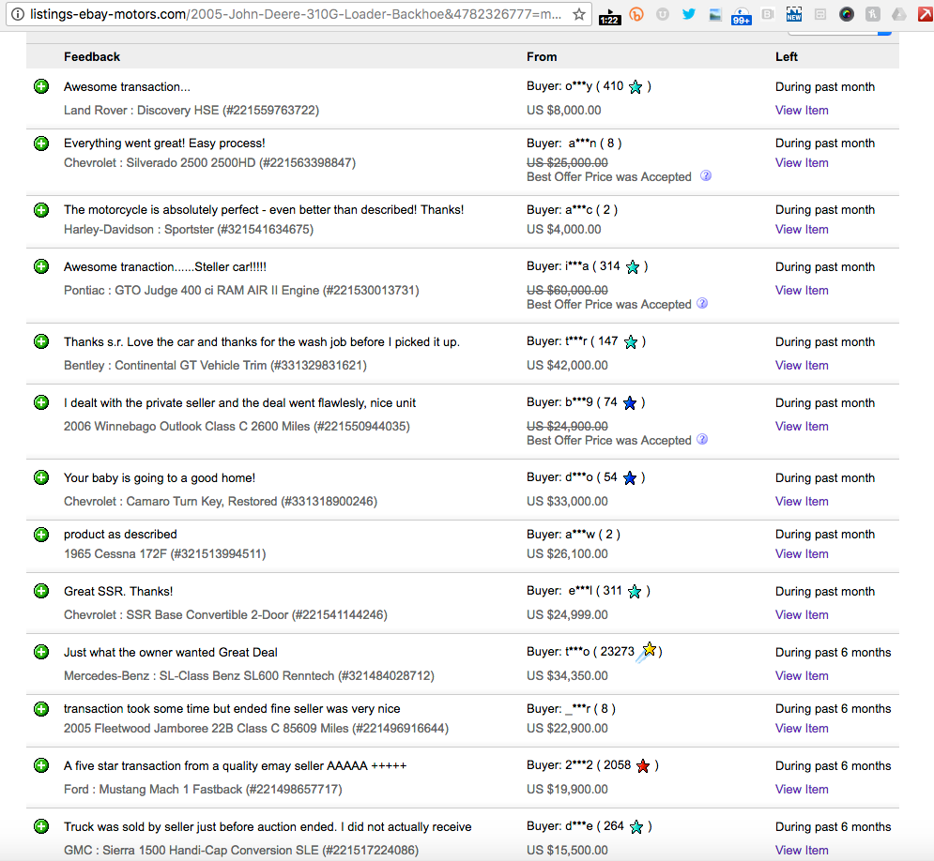
Task: Click red star next to buyer 2***2
Action: (x=643, y=766)
